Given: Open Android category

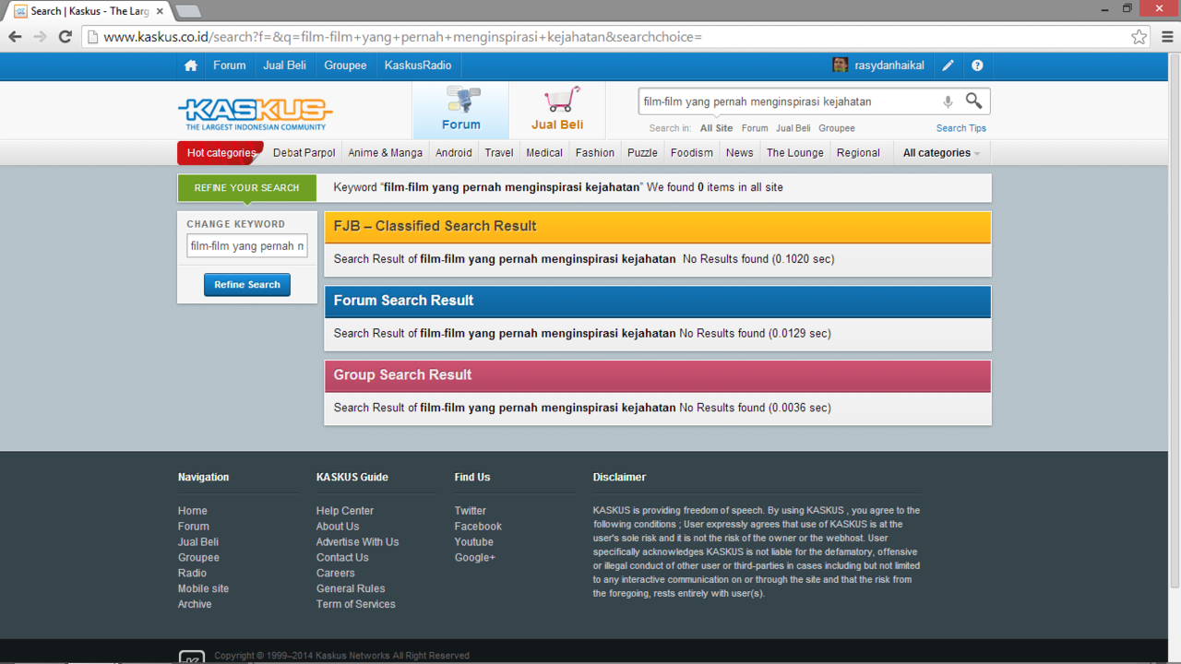Looking at the screenshot, I should click(454, 153).
